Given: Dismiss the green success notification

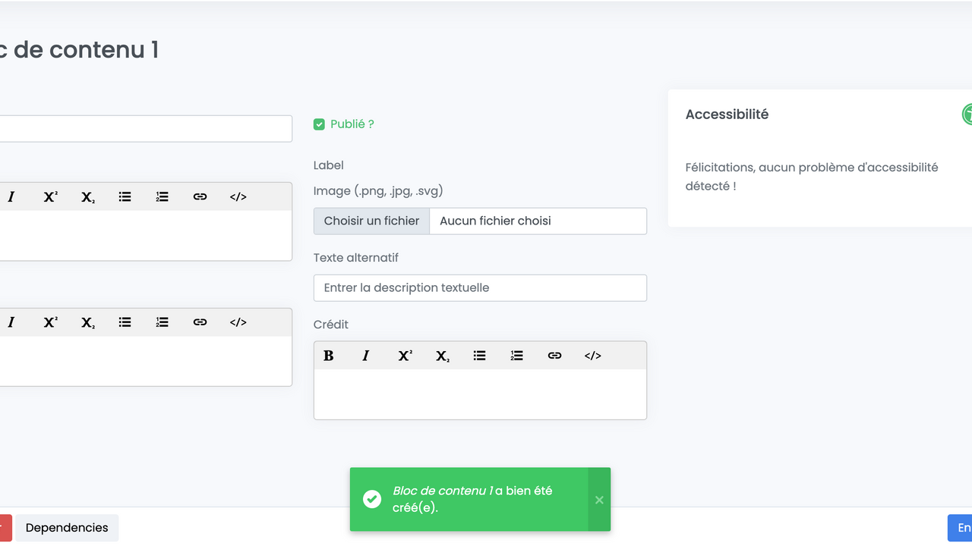Looking at the screenshot, I should point(599,500).
